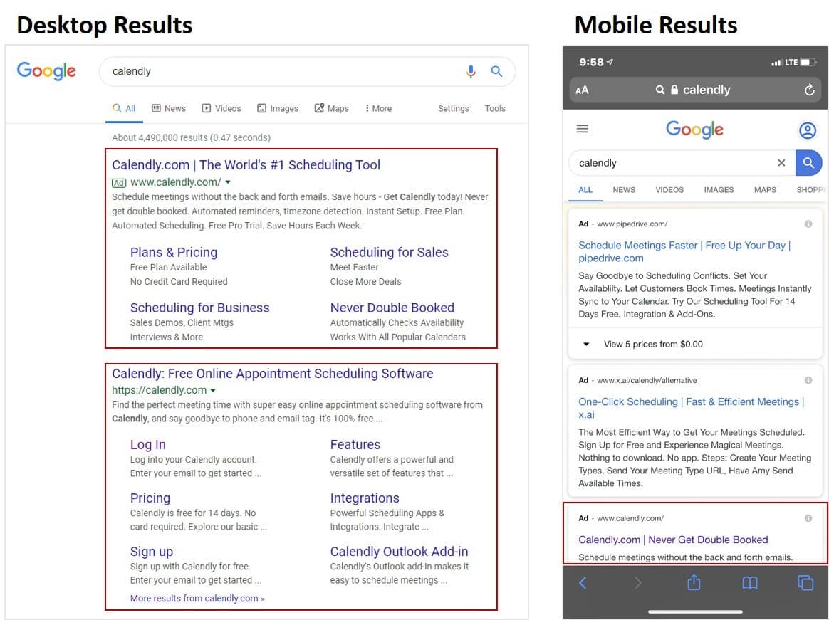Expand View 5 prices from $0.00
829x620 pixels.
[587, 345]
